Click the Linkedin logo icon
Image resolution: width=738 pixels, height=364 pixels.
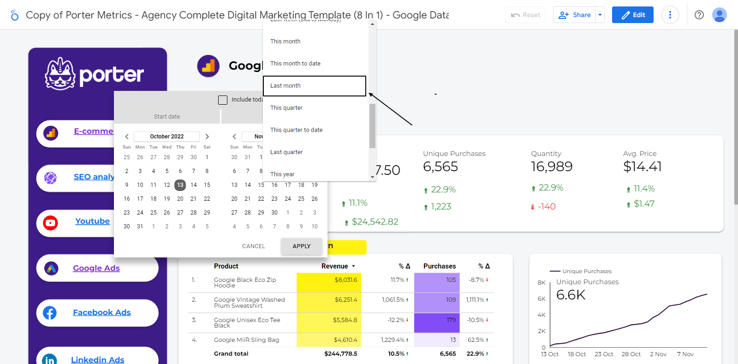(x=49, y=359)
